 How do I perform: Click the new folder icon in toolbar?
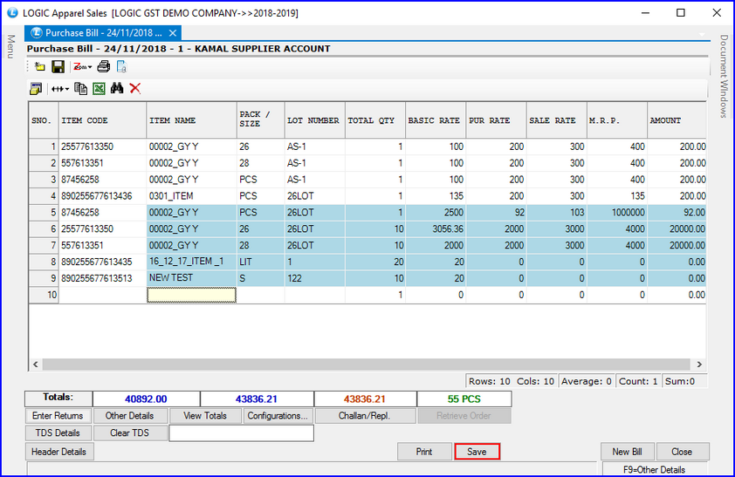point(40,66)
